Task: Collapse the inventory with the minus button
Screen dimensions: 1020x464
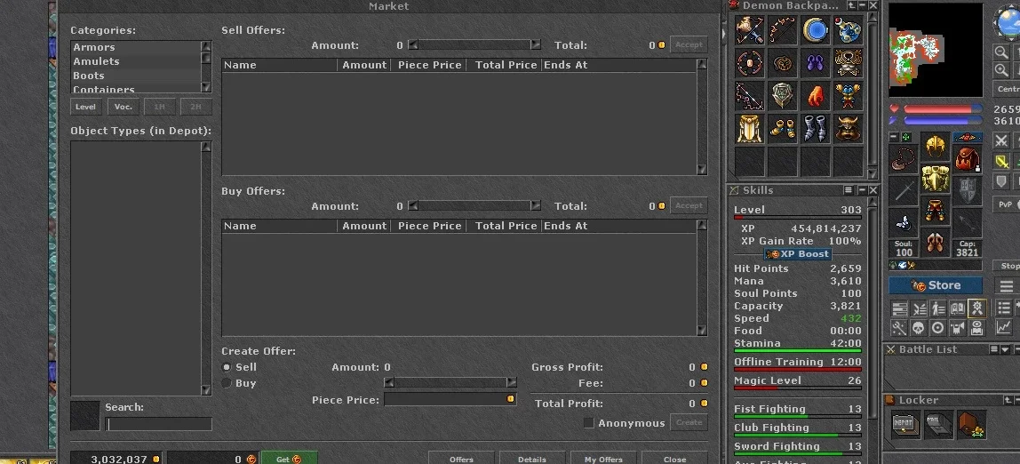Action: pos(895,137)
